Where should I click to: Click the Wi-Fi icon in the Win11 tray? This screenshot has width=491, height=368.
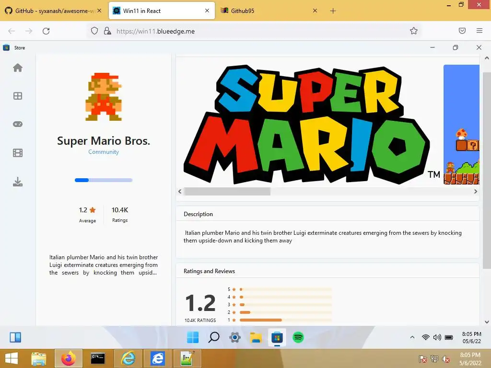(x=426, y=337)
